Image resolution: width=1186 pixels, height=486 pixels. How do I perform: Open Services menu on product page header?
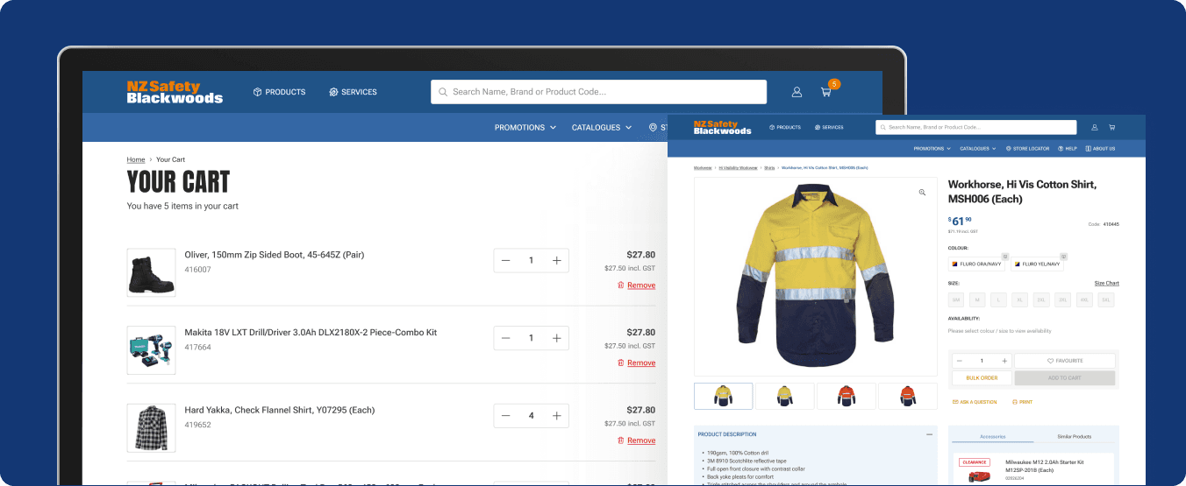[x=829, y=127]
